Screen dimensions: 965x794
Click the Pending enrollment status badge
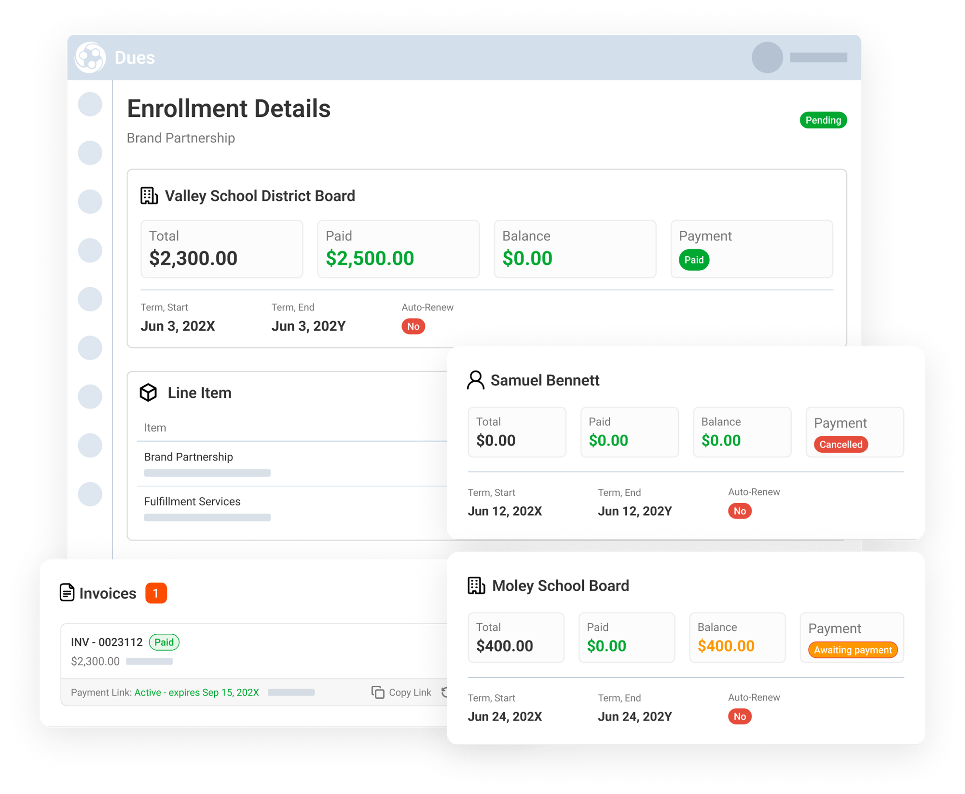[823, 120]
